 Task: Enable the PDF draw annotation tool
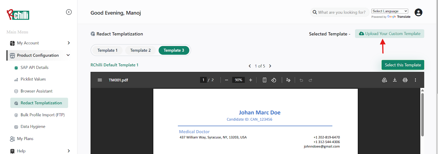(x=288, y=80)
